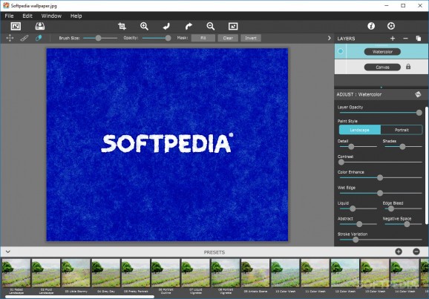Adjust the brush Opacity slider

click(157, 38)
